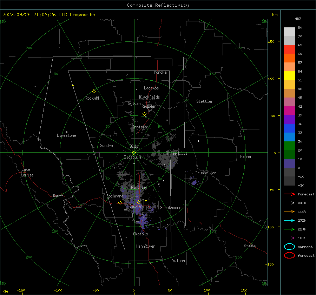The width and height of the screenshot is (316, 295).
Task: Click the Sylvan label
Action: click(134, 103)
